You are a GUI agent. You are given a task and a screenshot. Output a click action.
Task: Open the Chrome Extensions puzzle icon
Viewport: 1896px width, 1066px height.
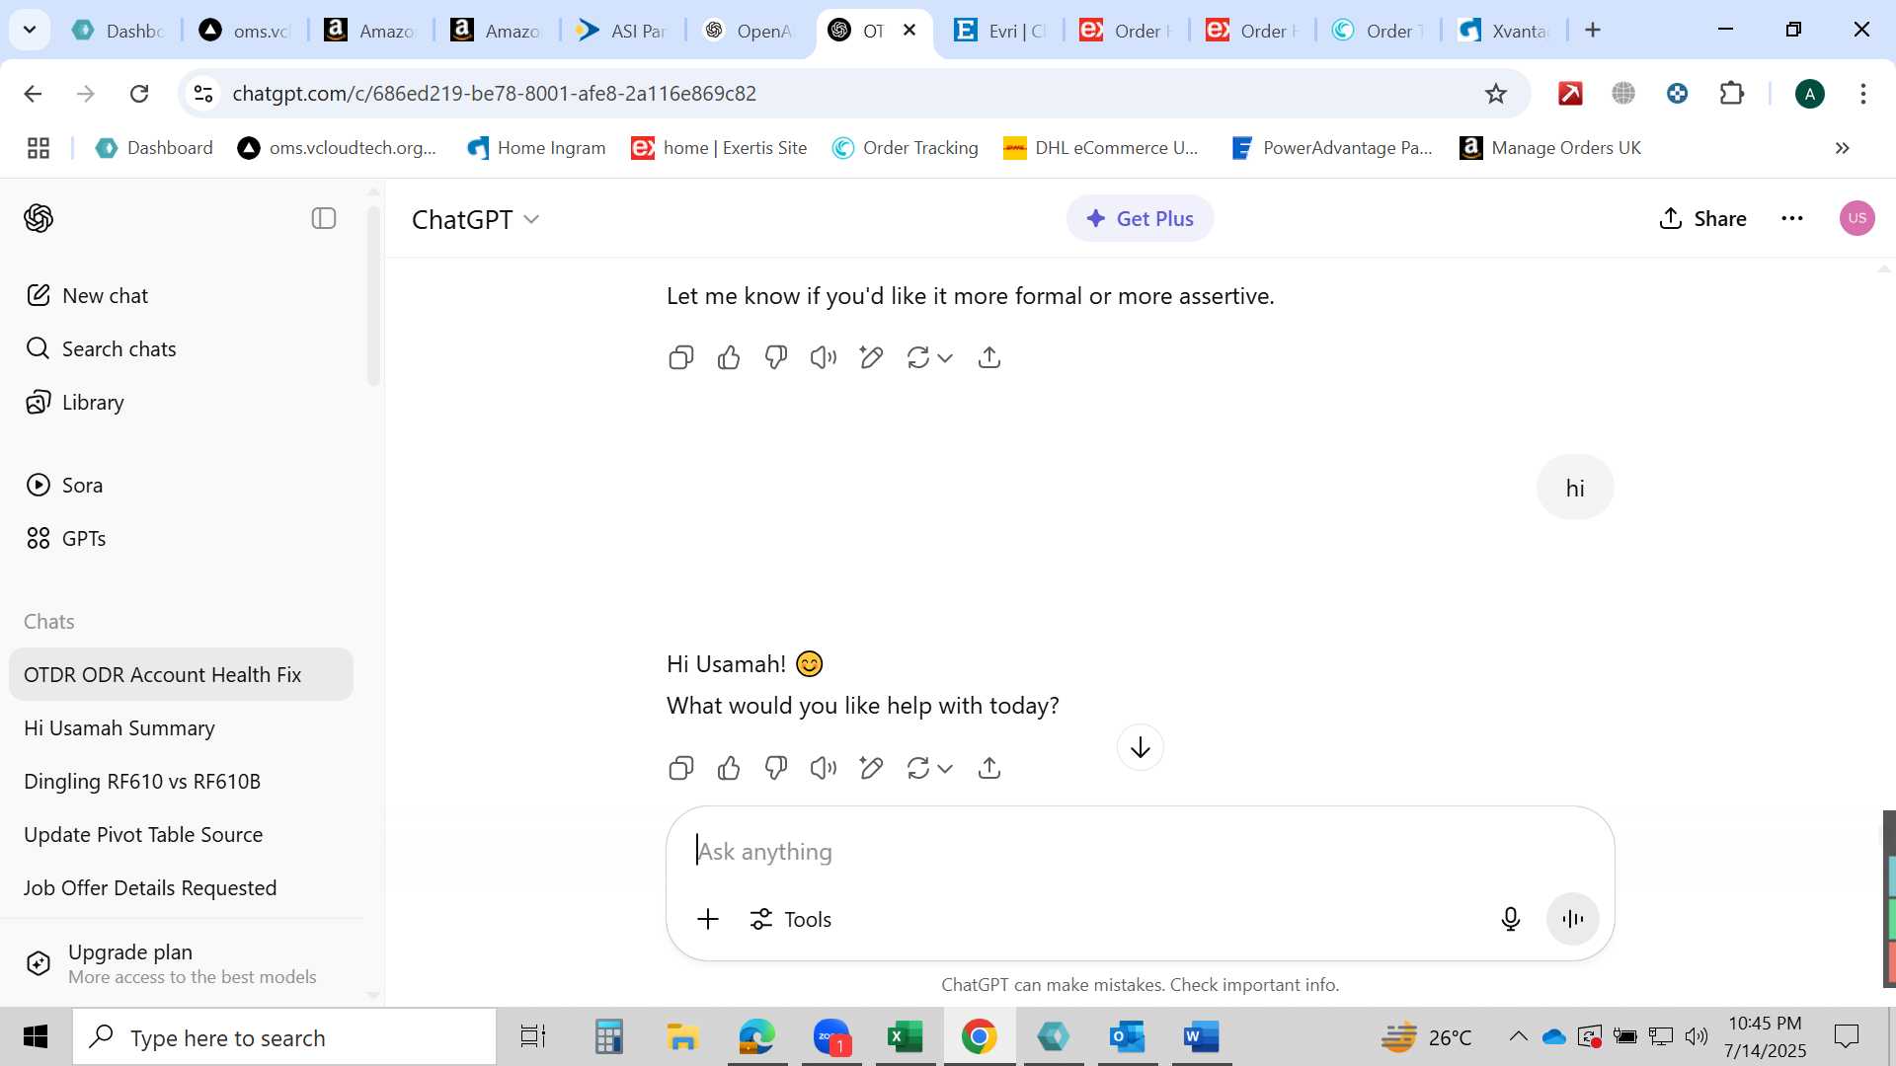(x=1732, y=93)
